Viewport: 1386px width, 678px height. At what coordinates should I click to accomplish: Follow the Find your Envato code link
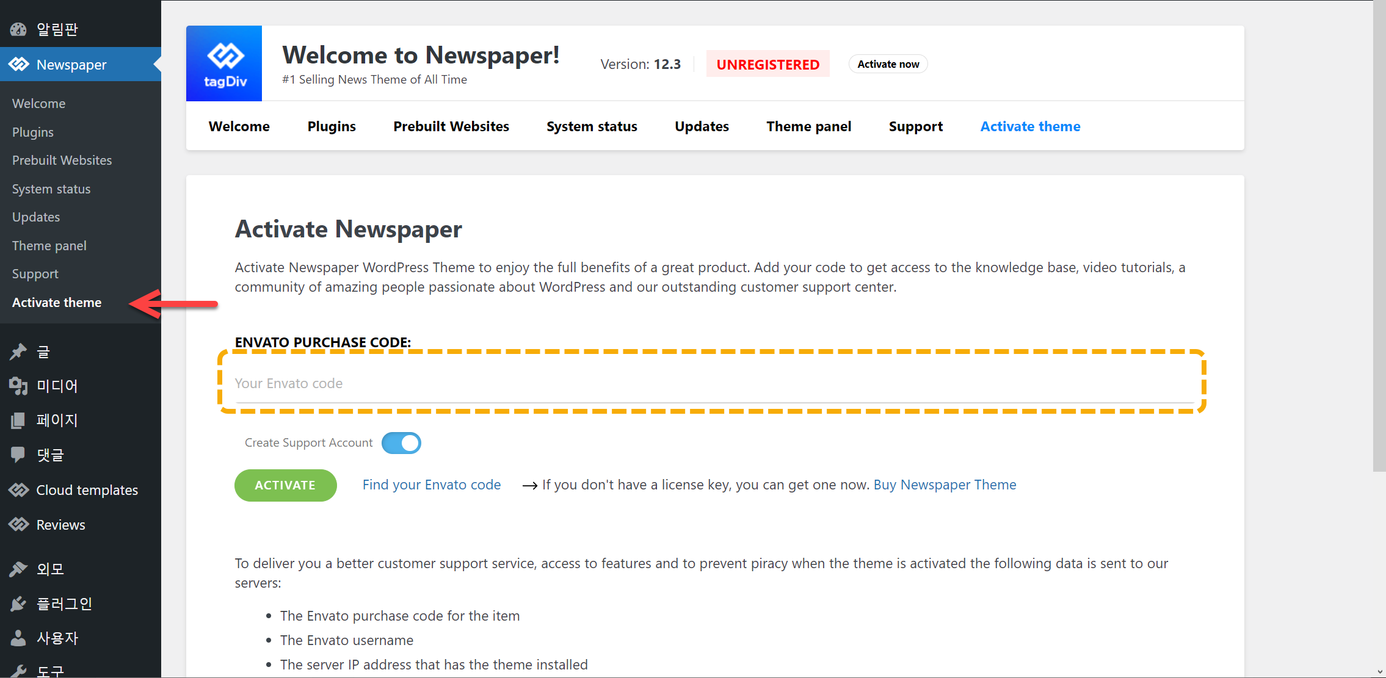coord(431,485)
